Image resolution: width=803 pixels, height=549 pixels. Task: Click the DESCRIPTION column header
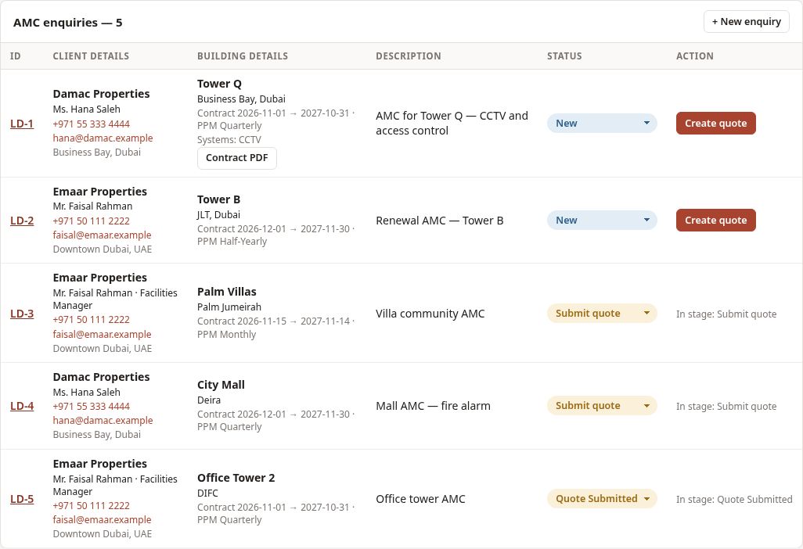click(x=409, y=56)
